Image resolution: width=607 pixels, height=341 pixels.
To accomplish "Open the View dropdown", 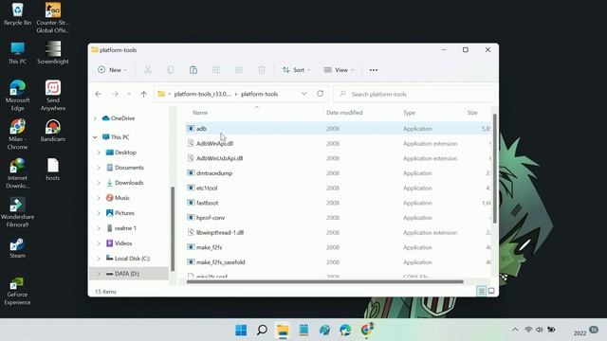I will click(339, 70).
